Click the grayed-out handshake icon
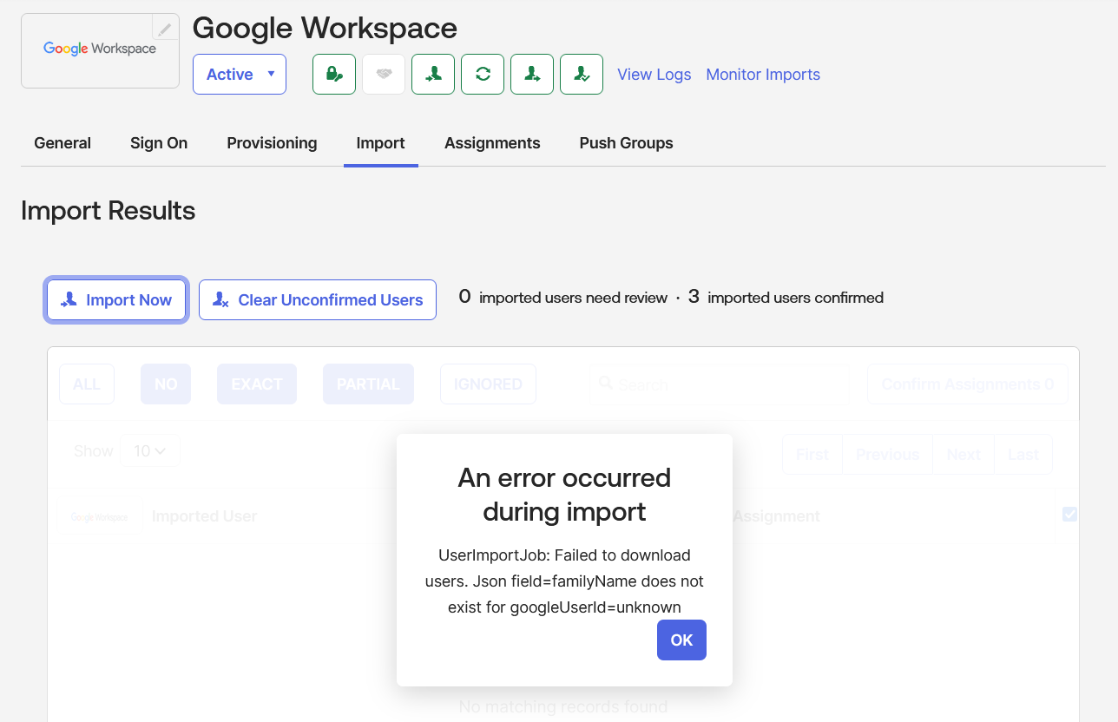1118x722 pixels. pos(384,75)
